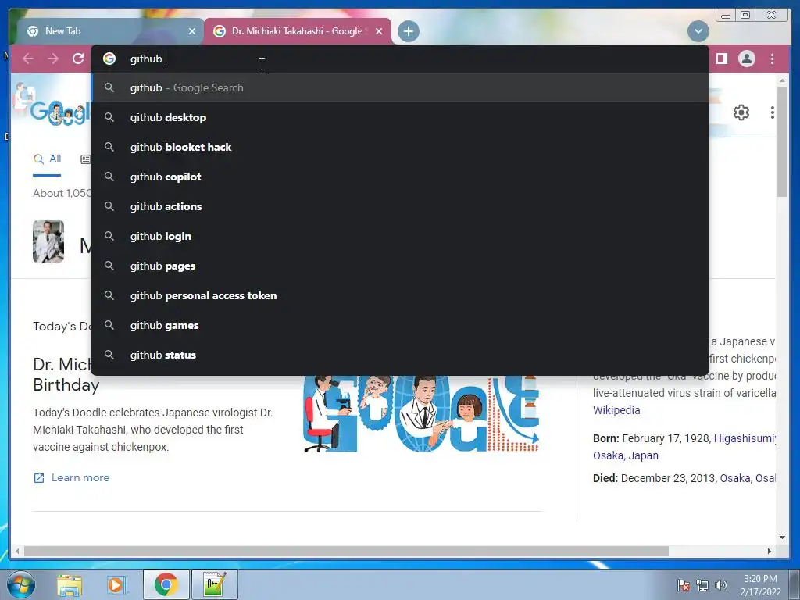Click the Osaka link in Died row
The height and width of the screenshot is (600, 800).
point(734,478)
